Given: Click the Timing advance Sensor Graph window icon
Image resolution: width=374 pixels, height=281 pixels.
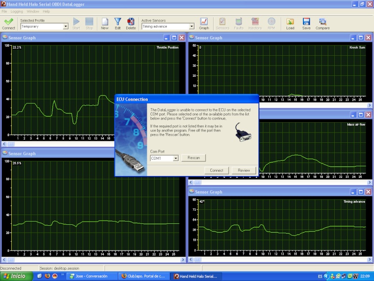Looking at the screenshot, I should click(x=192, y=192).
